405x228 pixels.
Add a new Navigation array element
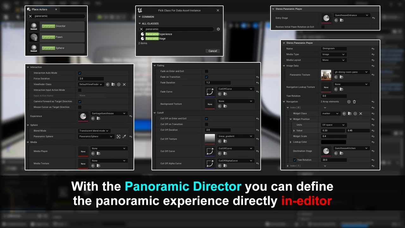click(349, 102)
